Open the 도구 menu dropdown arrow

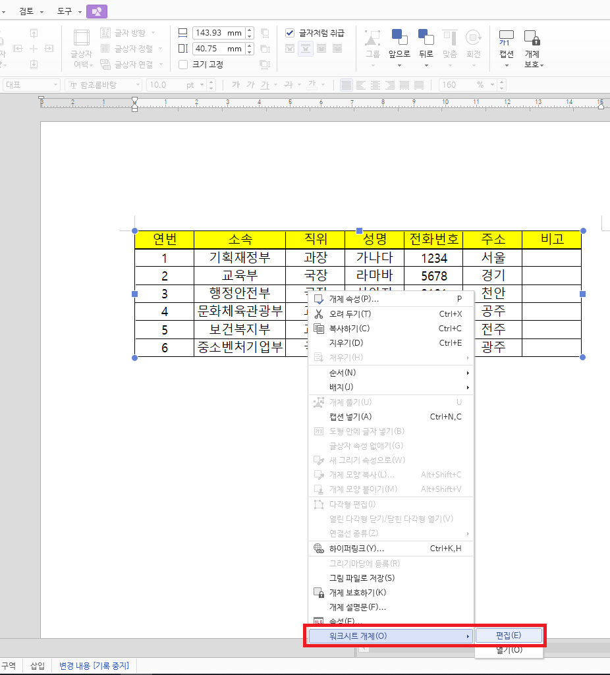click(80, 12)
